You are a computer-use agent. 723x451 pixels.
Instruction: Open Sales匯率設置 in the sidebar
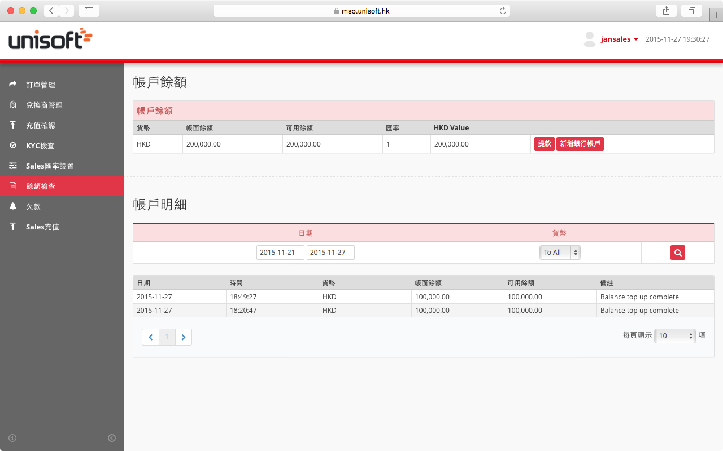point(62,166)
